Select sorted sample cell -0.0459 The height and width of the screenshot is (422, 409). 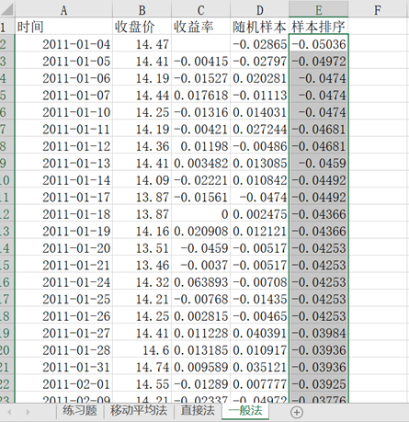coord(319,163)
